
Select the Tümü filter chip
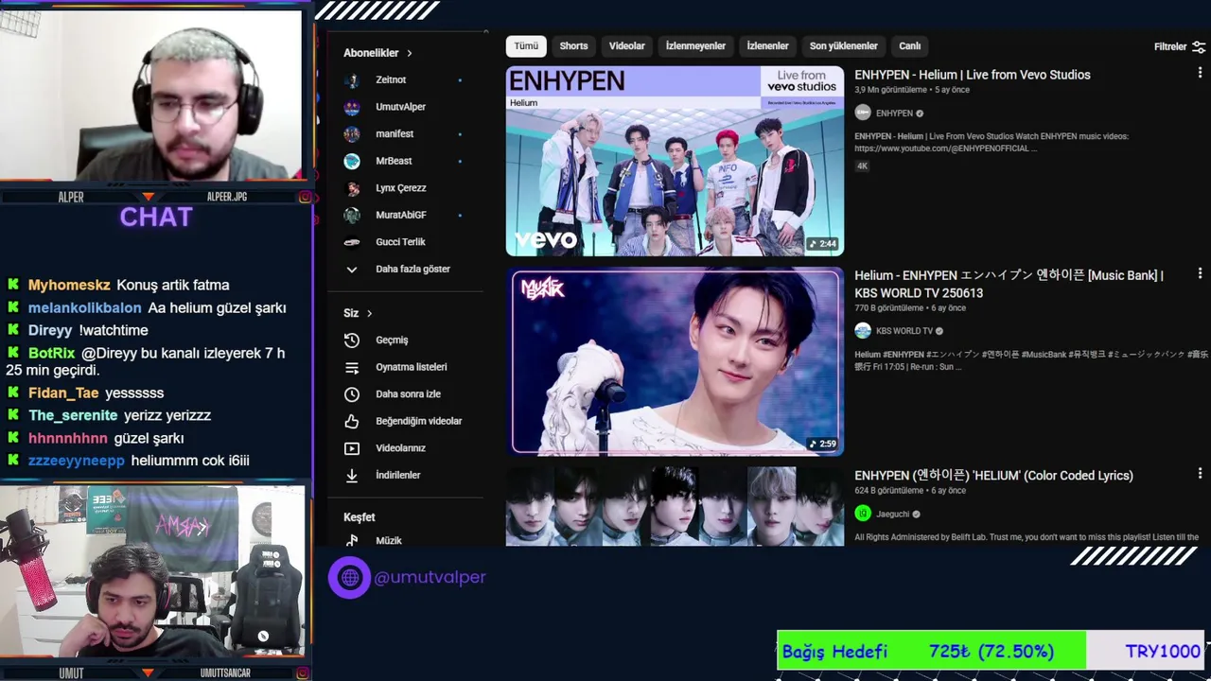coord(526,46)
